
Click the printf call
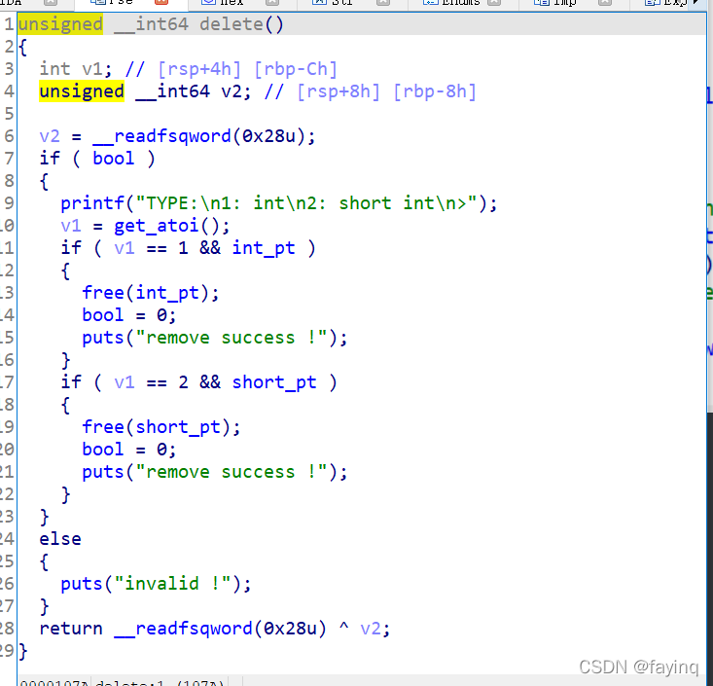(92, 203)
